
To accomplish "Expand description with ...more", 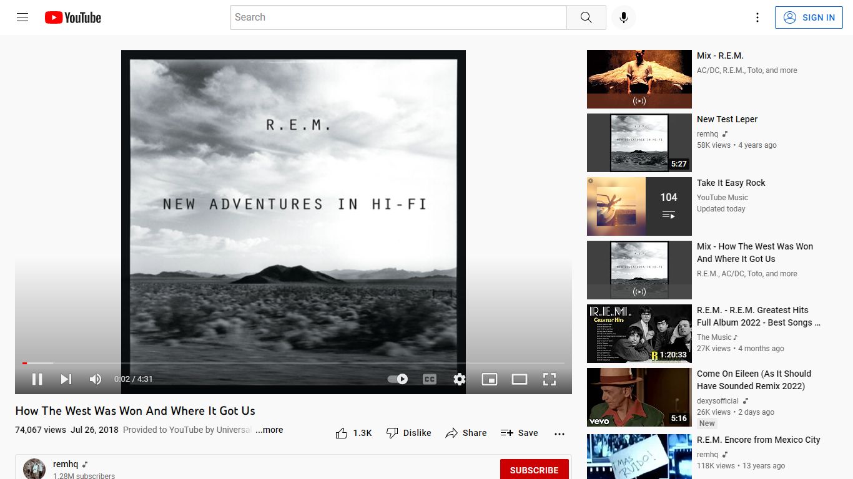I will [269, 430].
